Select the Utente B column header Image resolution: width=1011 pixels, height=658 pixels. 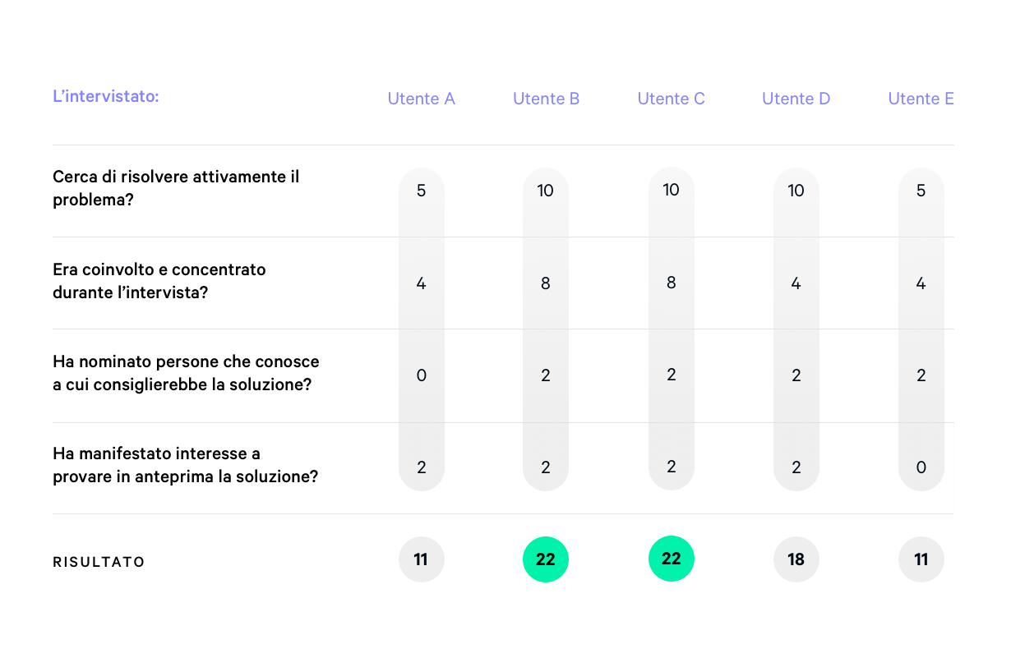pyautogui.click(x=546, y=99)
